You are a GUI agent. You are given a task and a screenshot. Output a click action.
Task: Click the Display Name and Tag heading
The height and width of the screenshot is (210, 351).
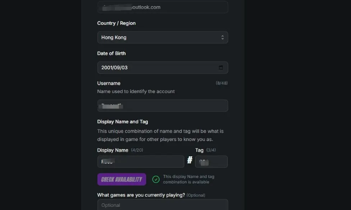click(122, 122)
